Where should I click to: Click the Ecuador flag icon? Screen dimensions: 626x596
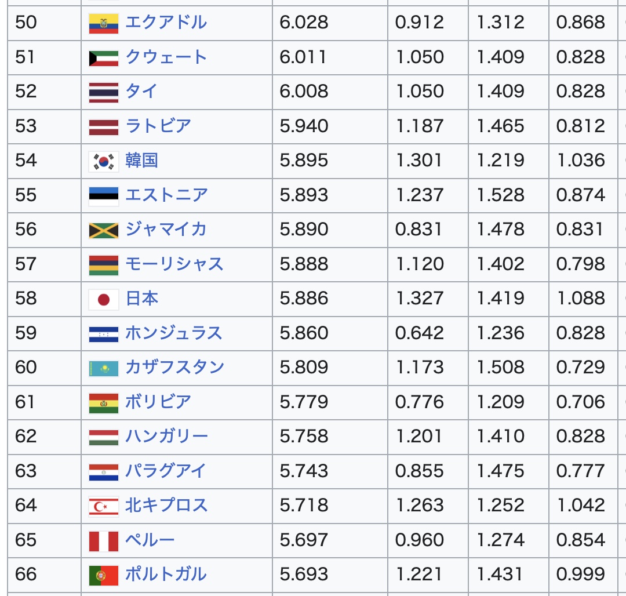104,23
